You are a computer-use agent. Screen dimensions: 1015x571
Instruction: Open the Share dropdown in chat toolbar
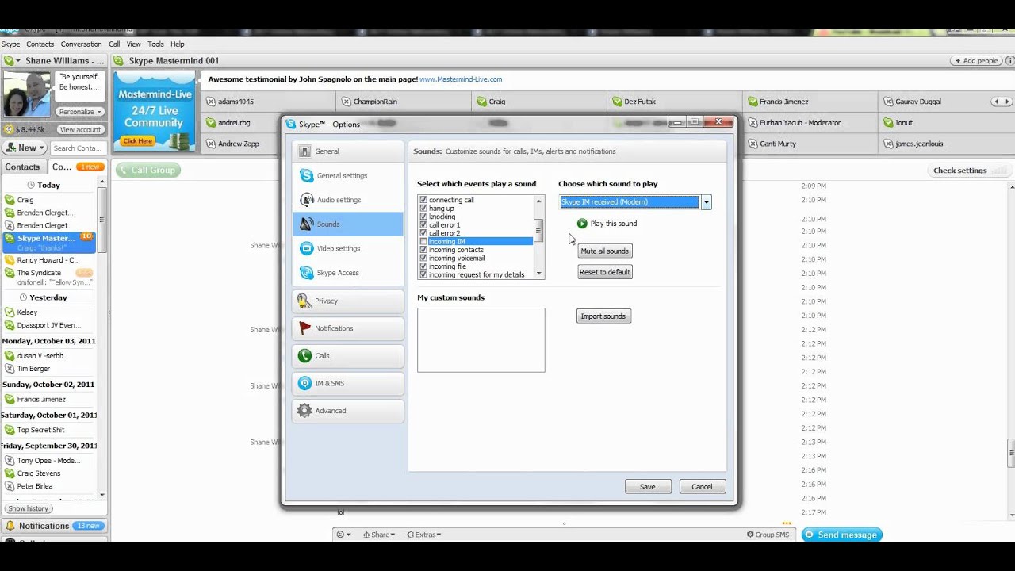(x=379, y=535)
